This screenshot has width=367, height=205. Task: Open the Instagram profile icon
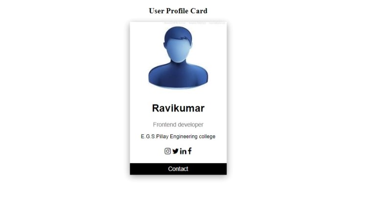click(167, 151)
